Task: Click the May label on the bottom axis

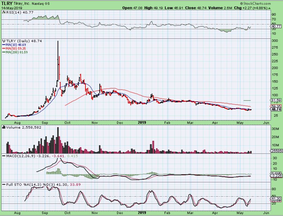Action: pyautogui.click(x=240, y=213)
